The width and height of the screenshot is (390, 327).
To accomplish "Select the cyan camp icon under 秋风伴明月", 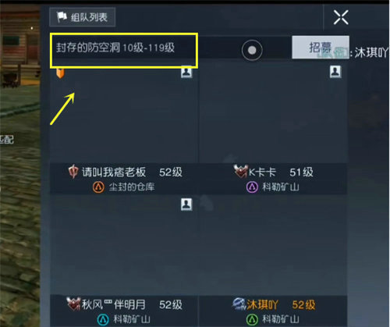I will (x=103, y=319).
